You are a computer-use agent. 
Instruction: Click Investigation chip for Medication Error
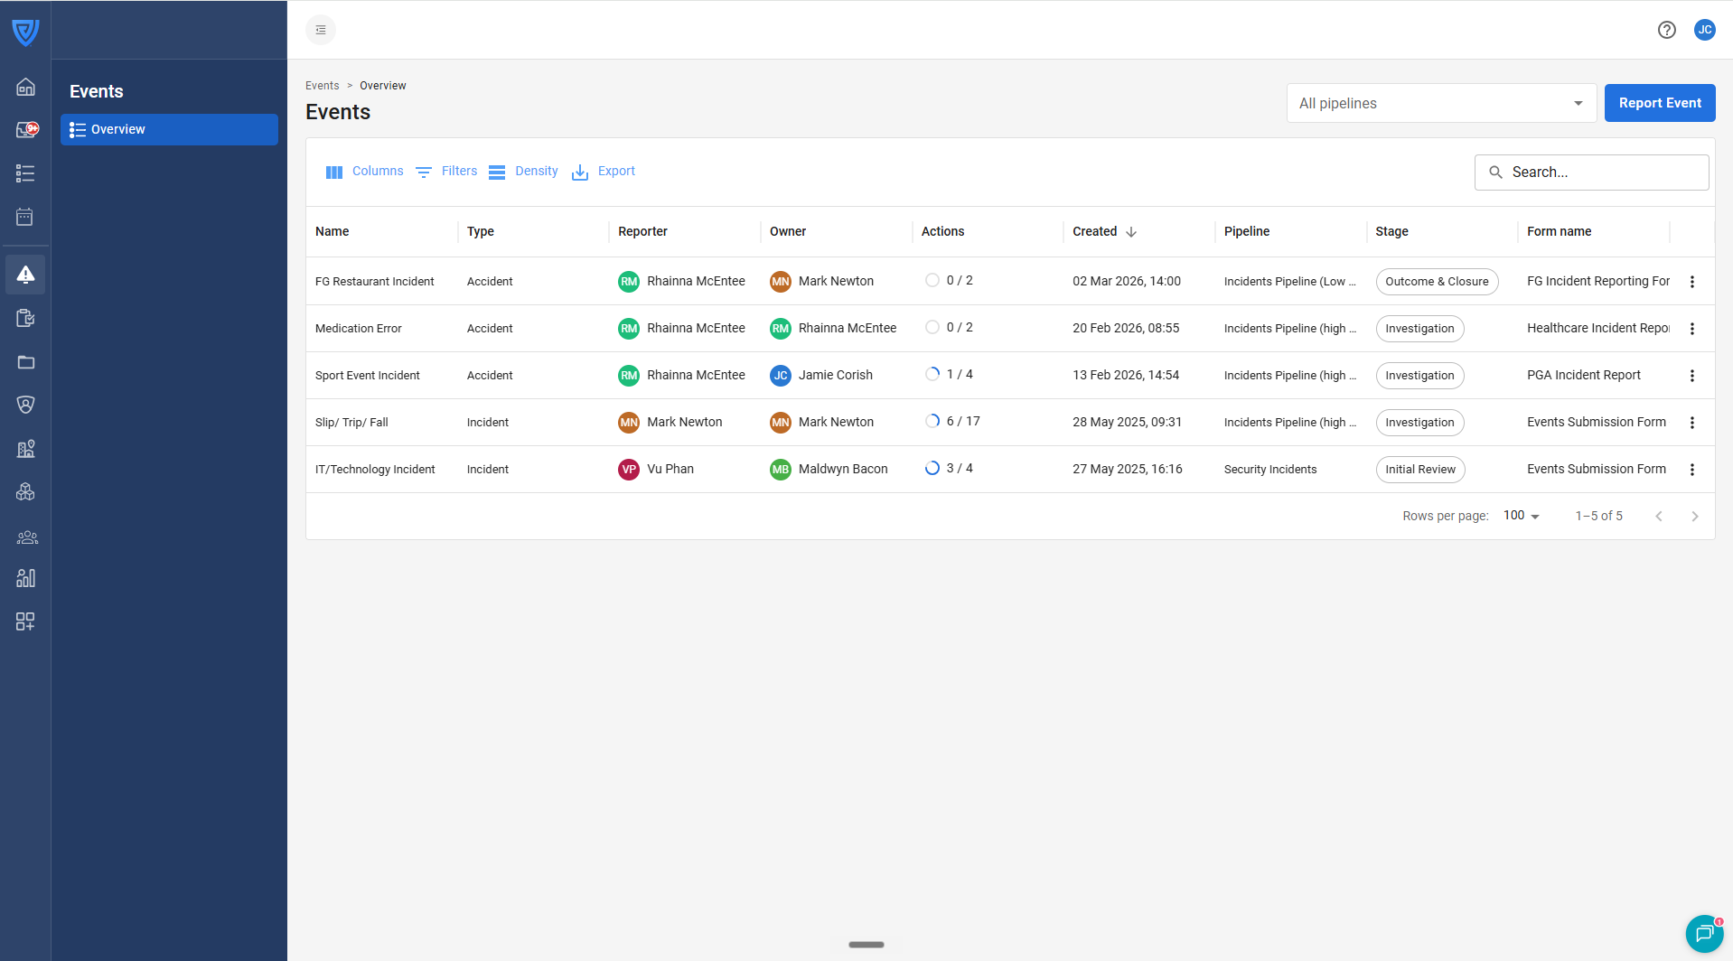pyautogui.click(x=1419, y=329)
